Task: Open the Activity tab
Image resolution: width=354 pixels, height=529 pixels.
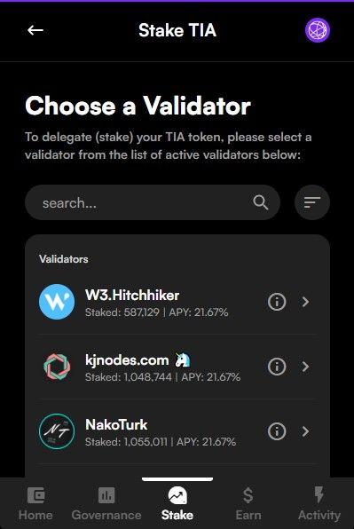Action: tap(319, 503)
